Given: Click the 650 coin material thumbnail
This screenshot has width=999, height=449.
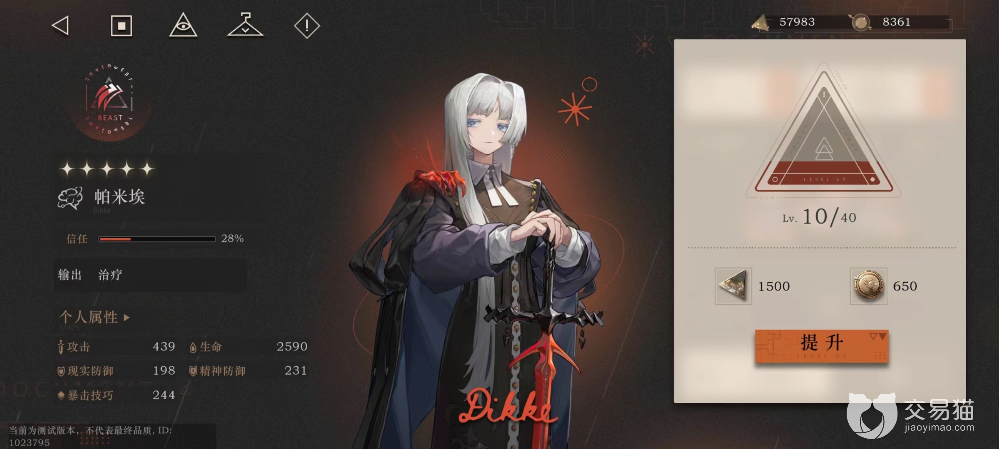Looking at the screenshot, I should pyautogui.click(x=868, y=286).
